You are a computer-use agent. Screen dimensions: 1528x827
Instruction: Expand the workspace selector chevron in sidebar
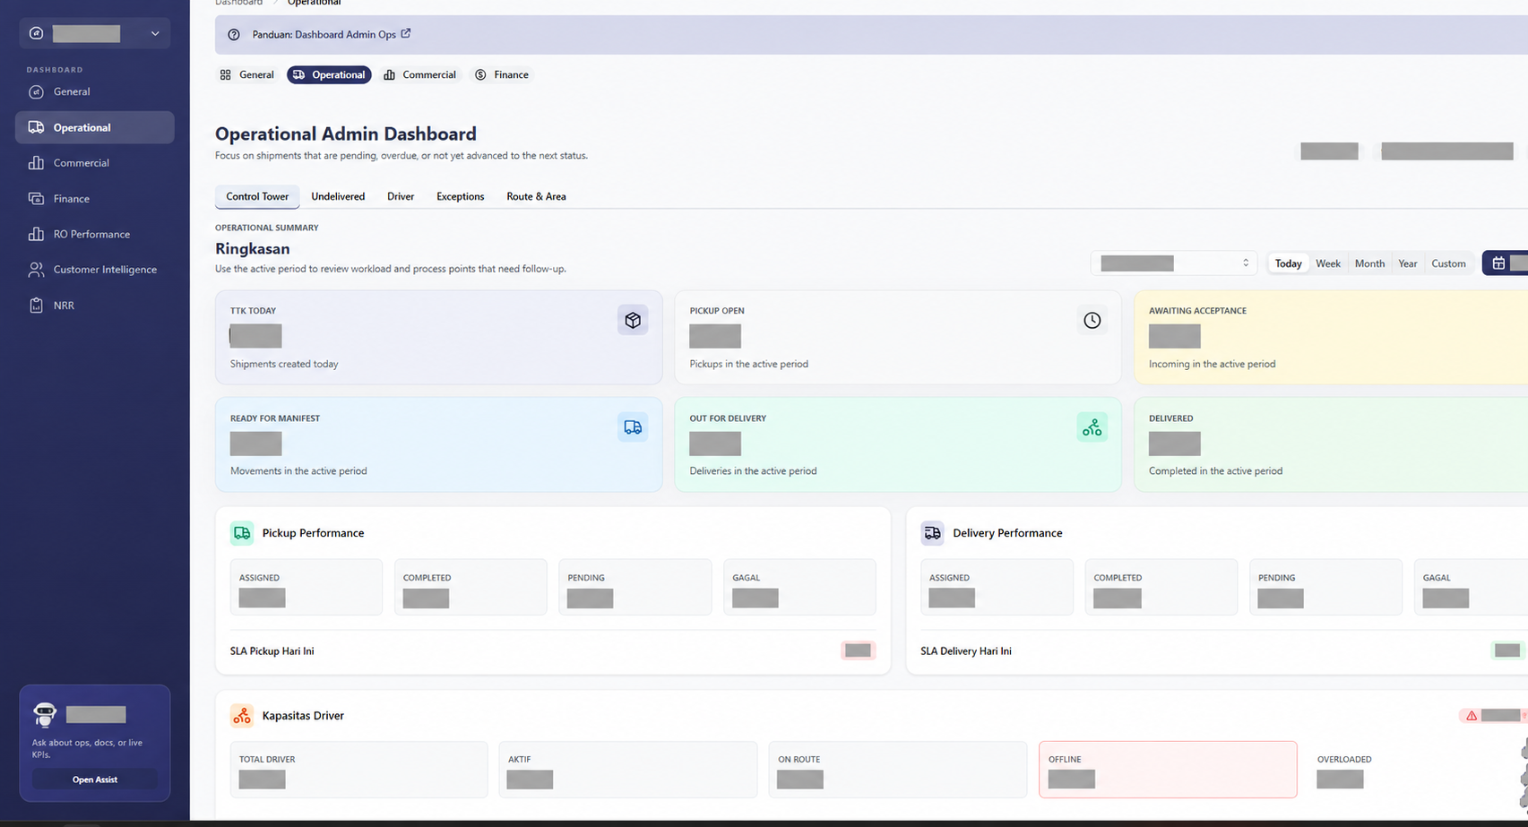coord(155,34)
